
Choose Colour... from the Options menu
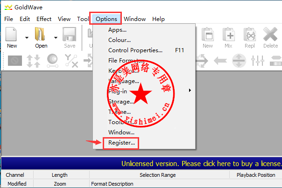(144, 40)
